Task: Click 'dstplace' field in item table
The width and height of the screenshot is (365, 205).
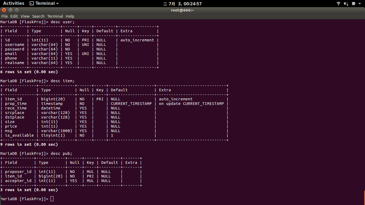Action: pos(15,117)
